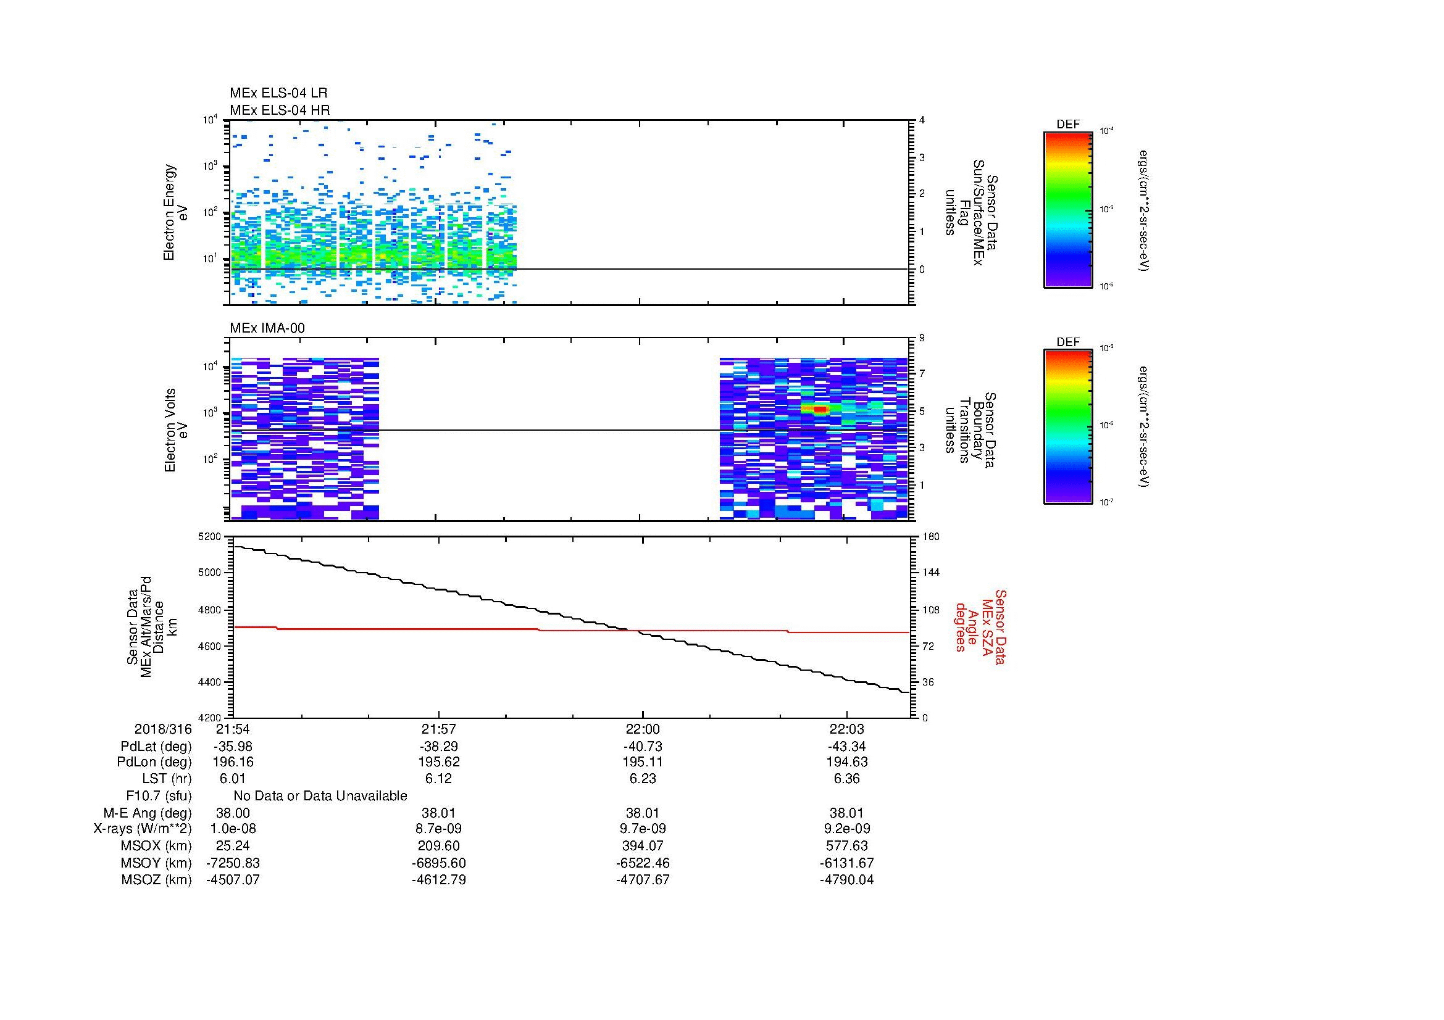The height and width of the screenshot is (1020, 1444).
Task: Click PdLat value '-43.34'
Action: (x=847, y=747)
